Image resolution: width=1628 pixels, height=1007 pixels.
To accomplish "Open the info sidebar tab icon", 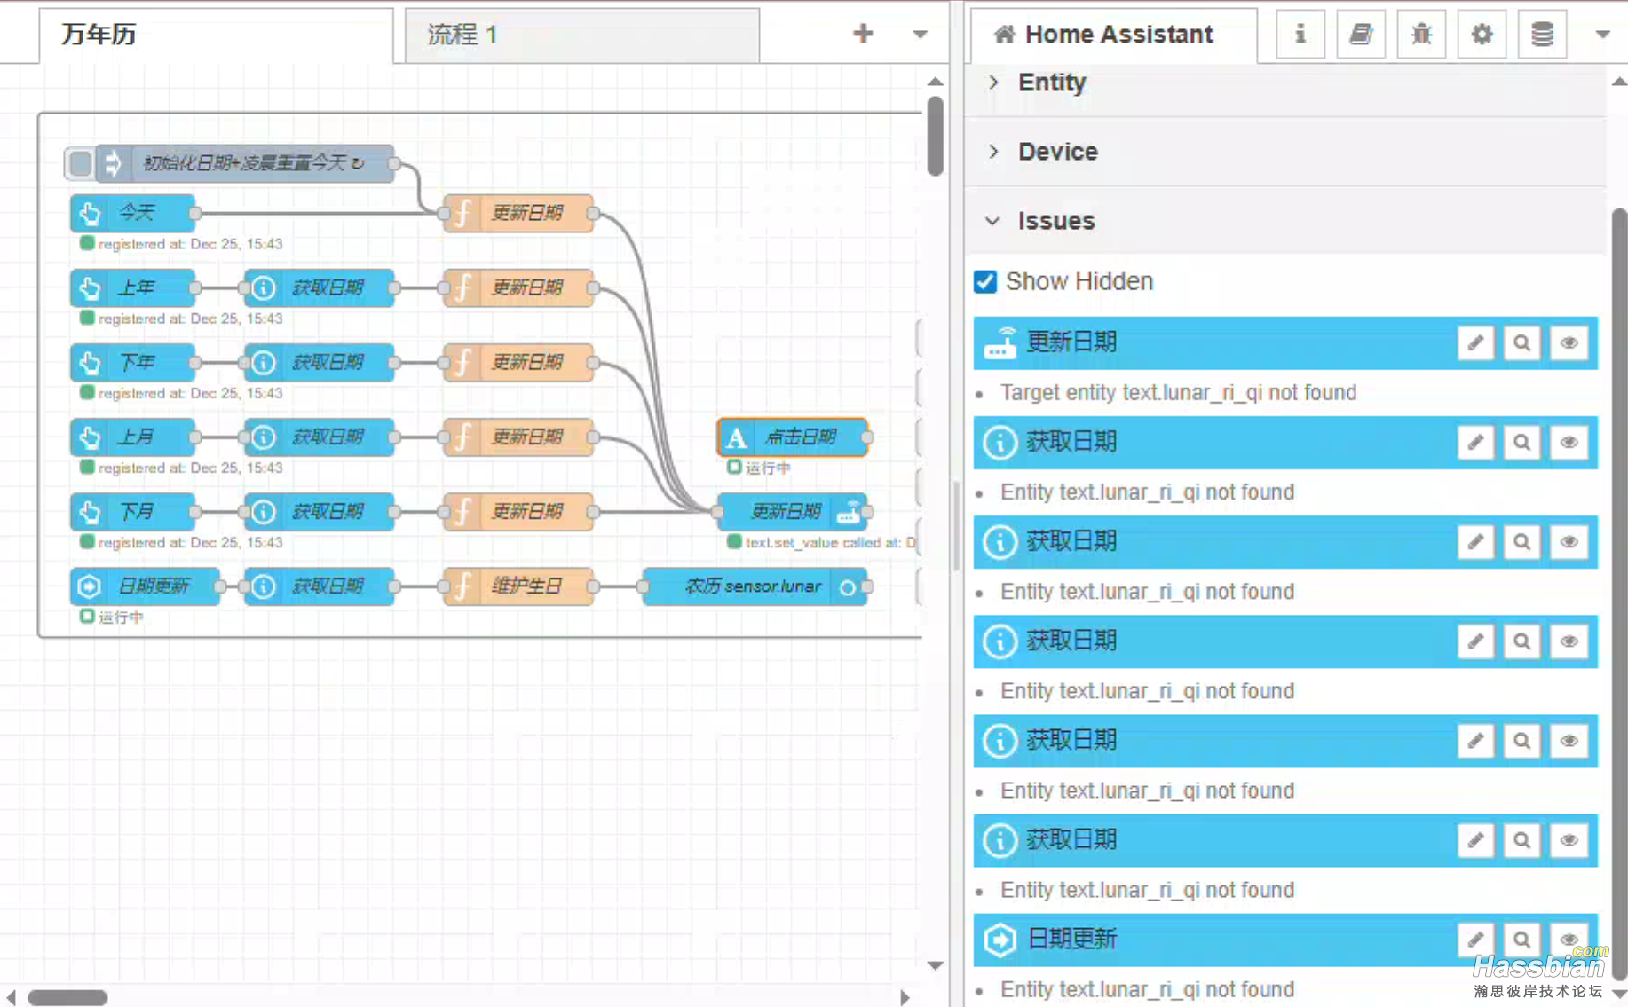I will [x=1300, y=35].
